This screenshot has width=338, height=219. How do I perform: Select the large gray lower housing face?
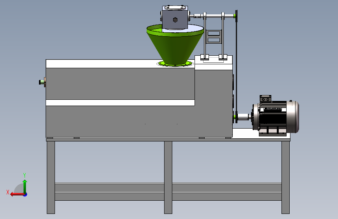[121, 121]
